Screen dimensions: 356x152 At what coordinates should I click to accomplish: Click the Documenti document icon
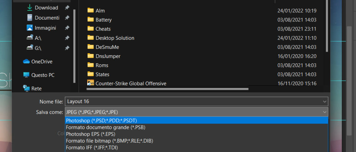point(29,18)
